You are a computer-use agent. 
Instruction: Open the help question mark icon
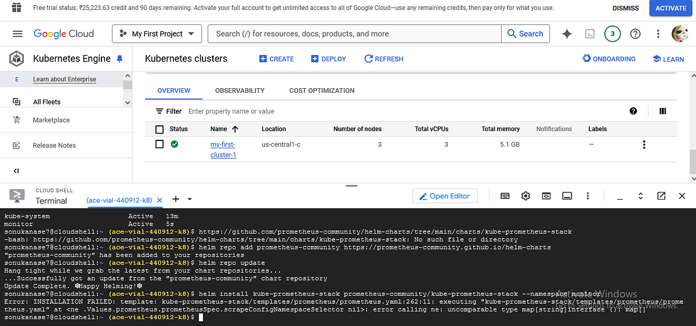(635, 34)
